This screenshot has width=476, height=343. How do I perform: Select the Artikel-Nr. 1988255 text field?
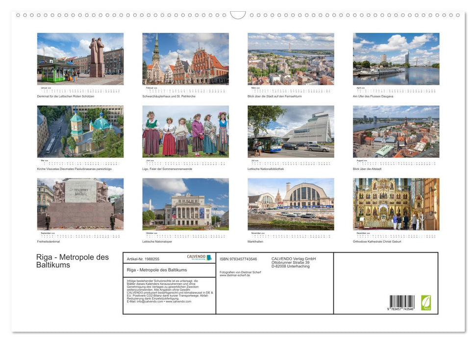(142, 258)
